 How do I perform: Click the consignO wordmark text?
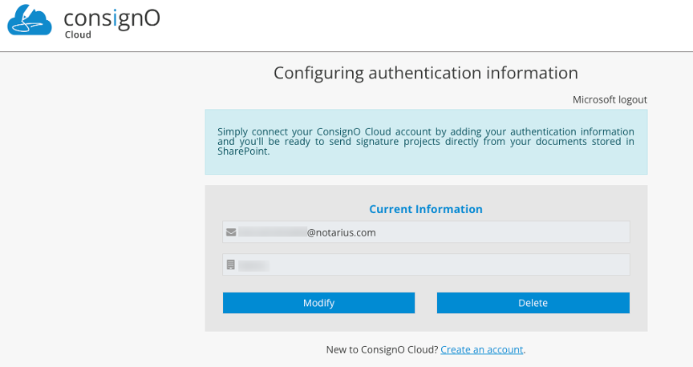111,18
